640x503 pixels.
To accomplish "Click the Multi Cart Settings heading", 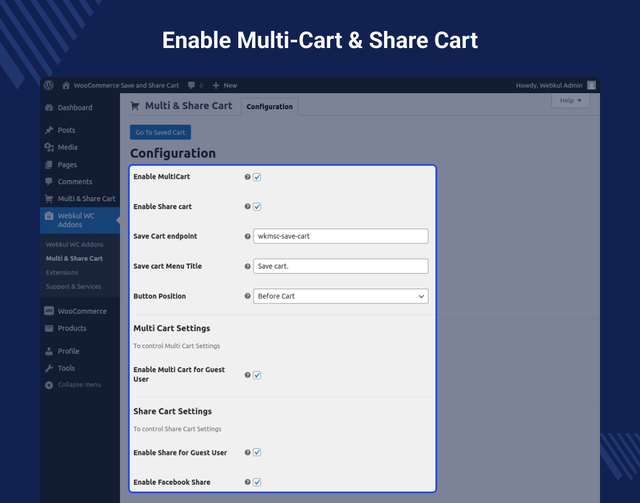I will coord(172,328).
